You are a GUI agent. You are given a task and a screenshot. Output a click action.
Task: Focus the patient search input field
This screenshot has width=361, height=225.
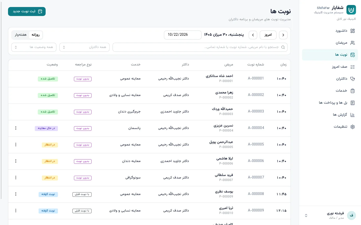pyautogui.click(x=200, y=47)
